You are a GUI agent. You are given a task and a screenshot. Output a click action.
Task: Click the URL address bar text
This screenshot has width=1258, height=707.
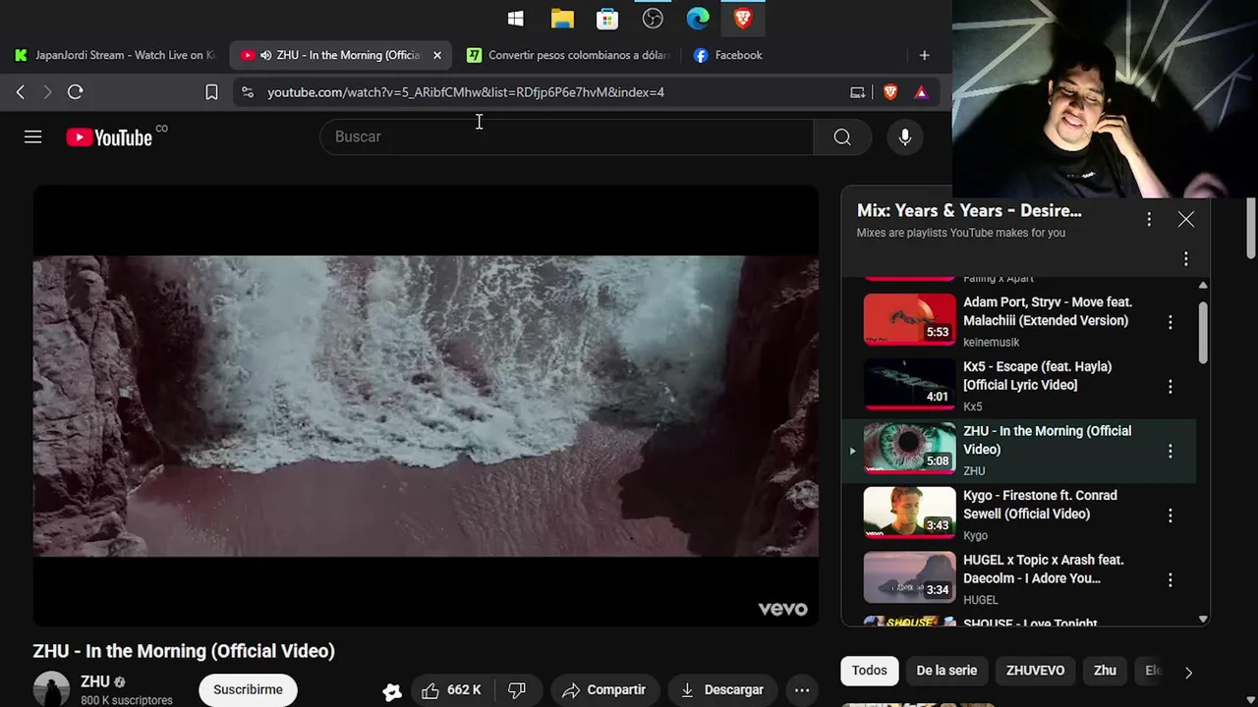click(466, 92)
